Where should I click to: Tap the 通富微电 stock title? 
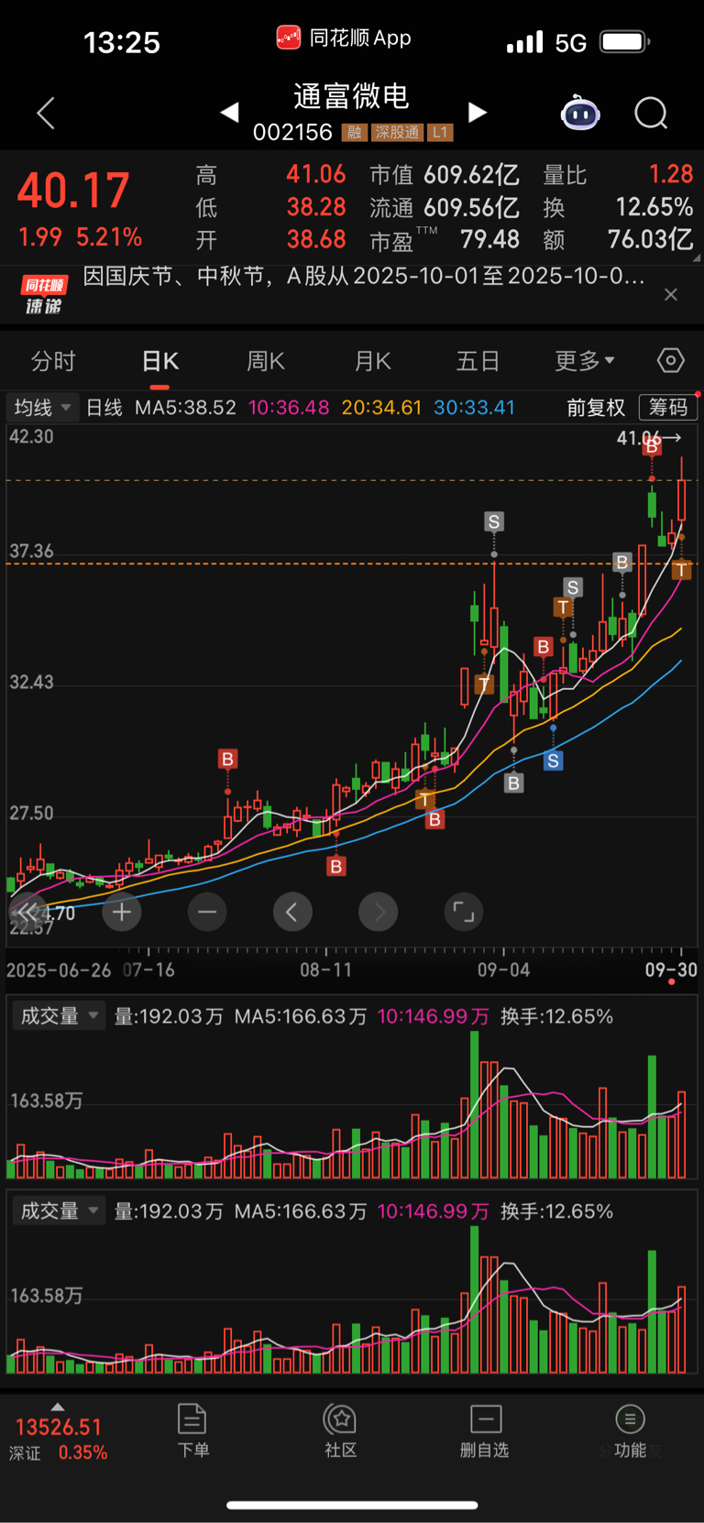click(x=352, y=96)
